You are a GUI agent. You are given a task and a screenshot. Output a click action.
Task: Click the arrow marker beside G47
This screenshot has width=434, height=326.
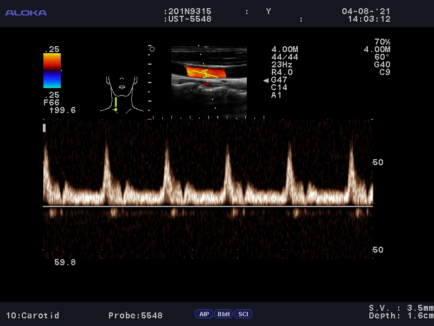pos(266,80)
